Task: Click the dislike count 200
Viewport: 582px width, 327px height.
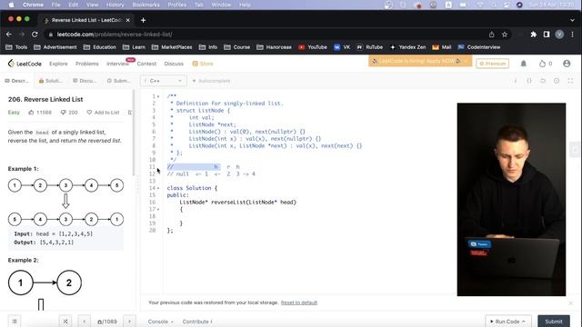Action: [x=69, y=113]
